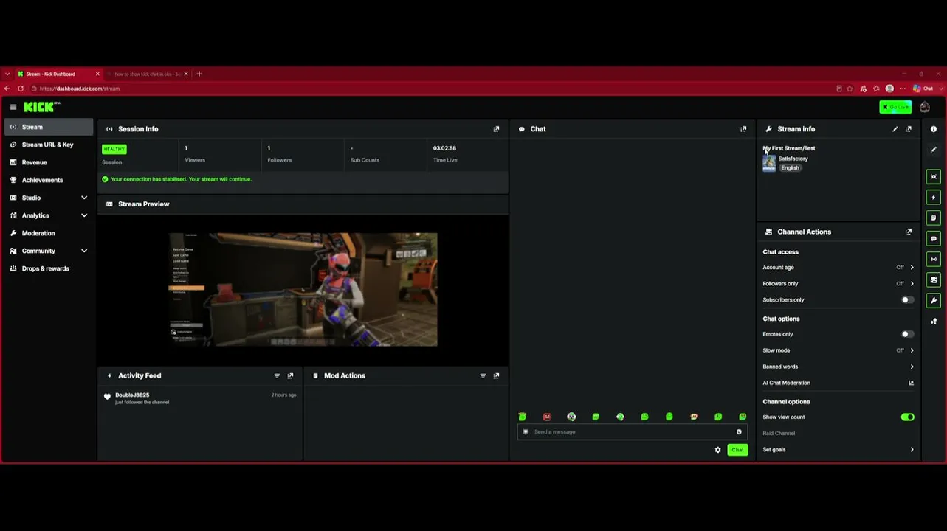Image resolution: width=947 pixels, height=531 pixels.
Task: Reload the browser page
Action: pos(20,88)
